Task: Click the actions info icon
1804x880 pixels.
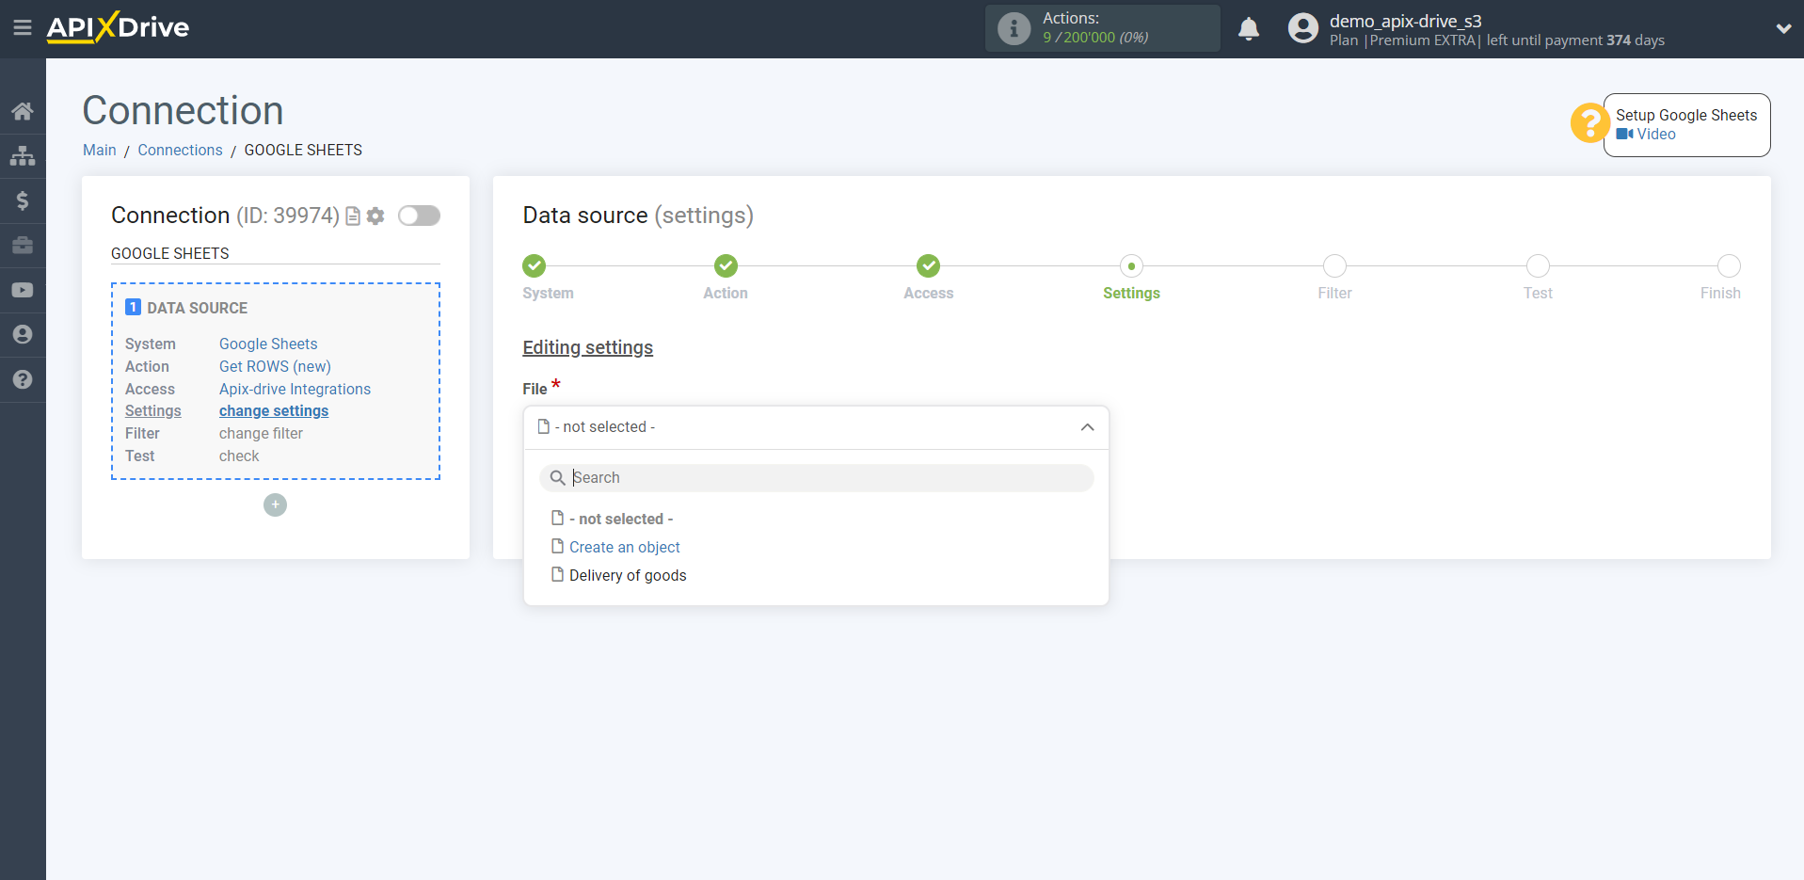Action: pyautogui.click(x=1014, y=28)
